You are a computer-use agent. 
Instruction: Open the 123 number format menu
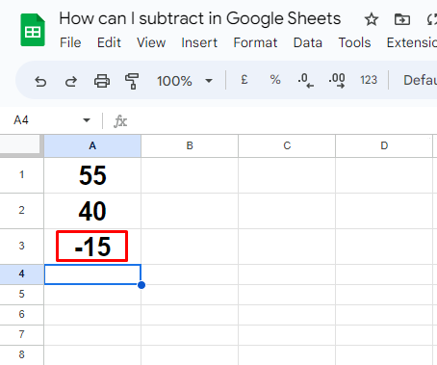pyautogui.click(x=369, y=80)
